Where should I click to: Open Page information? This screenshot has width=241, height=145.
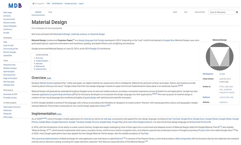click(x=10, y=78)
